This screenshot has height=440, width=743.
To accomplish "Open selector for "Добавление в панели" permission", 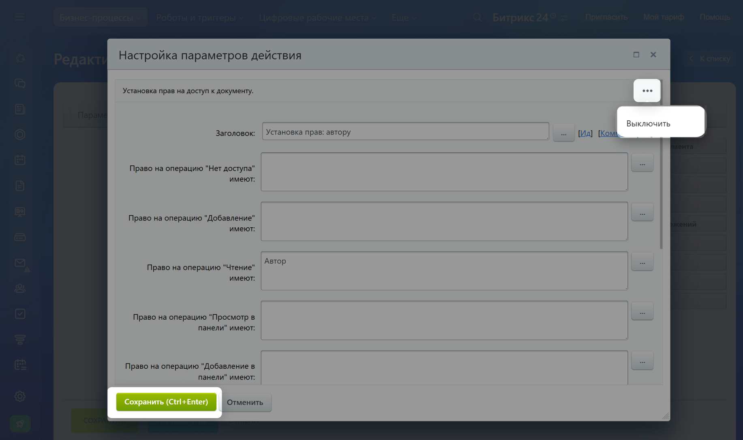I will (x=642, y=361).
